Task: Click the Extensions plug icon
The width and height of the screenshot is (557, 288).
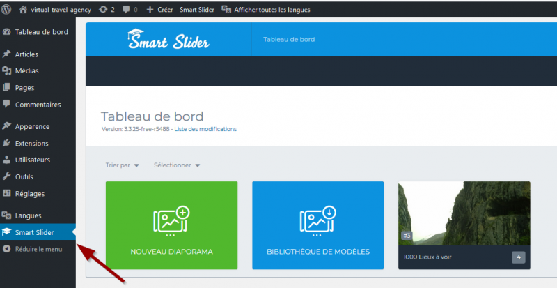Action: point(7,143)
